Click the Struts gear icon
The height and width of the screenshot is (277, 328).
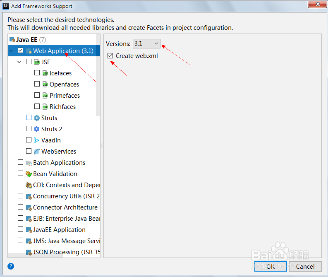(37, 118)
